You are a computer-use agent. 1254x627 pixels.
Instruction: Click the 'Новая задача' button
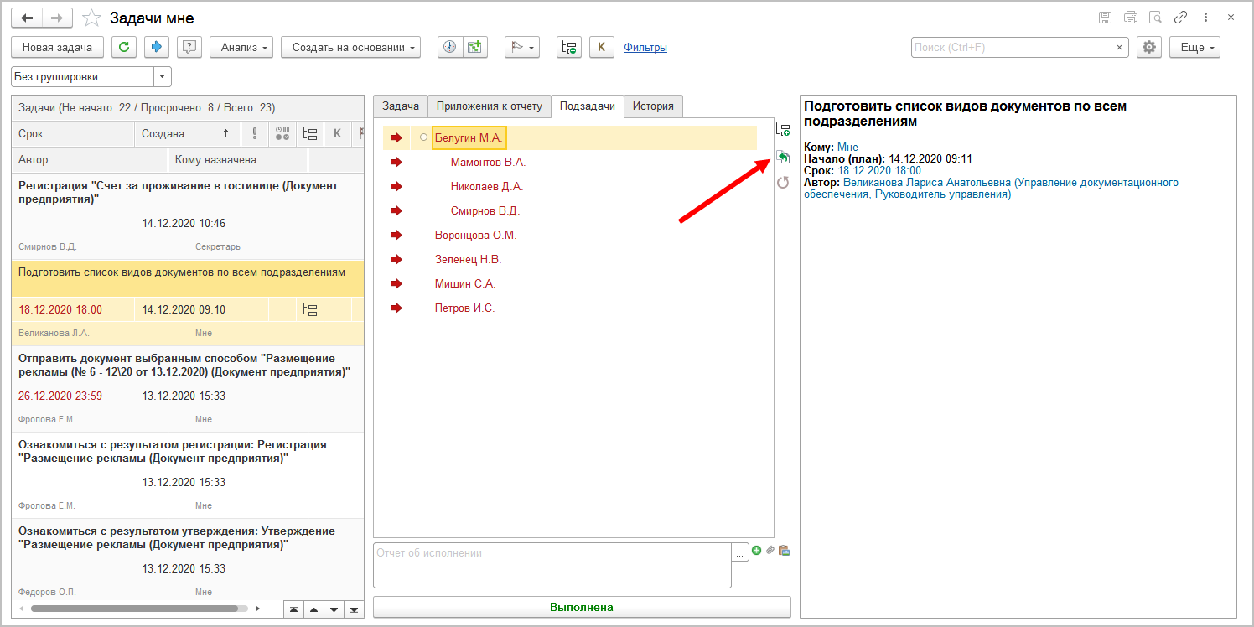point(57,48)
